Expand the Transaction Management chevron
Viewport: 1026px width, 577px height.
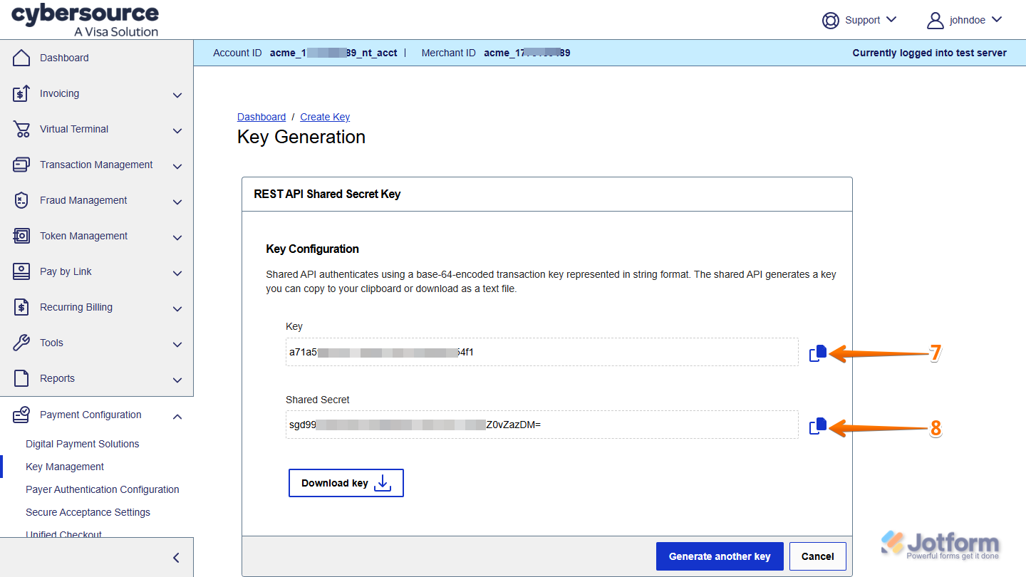(x=177, y=166)
